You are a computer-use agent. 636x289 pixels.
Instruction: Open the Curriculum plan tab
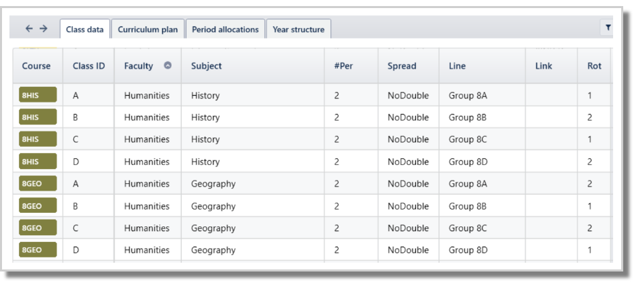point(147,29)
